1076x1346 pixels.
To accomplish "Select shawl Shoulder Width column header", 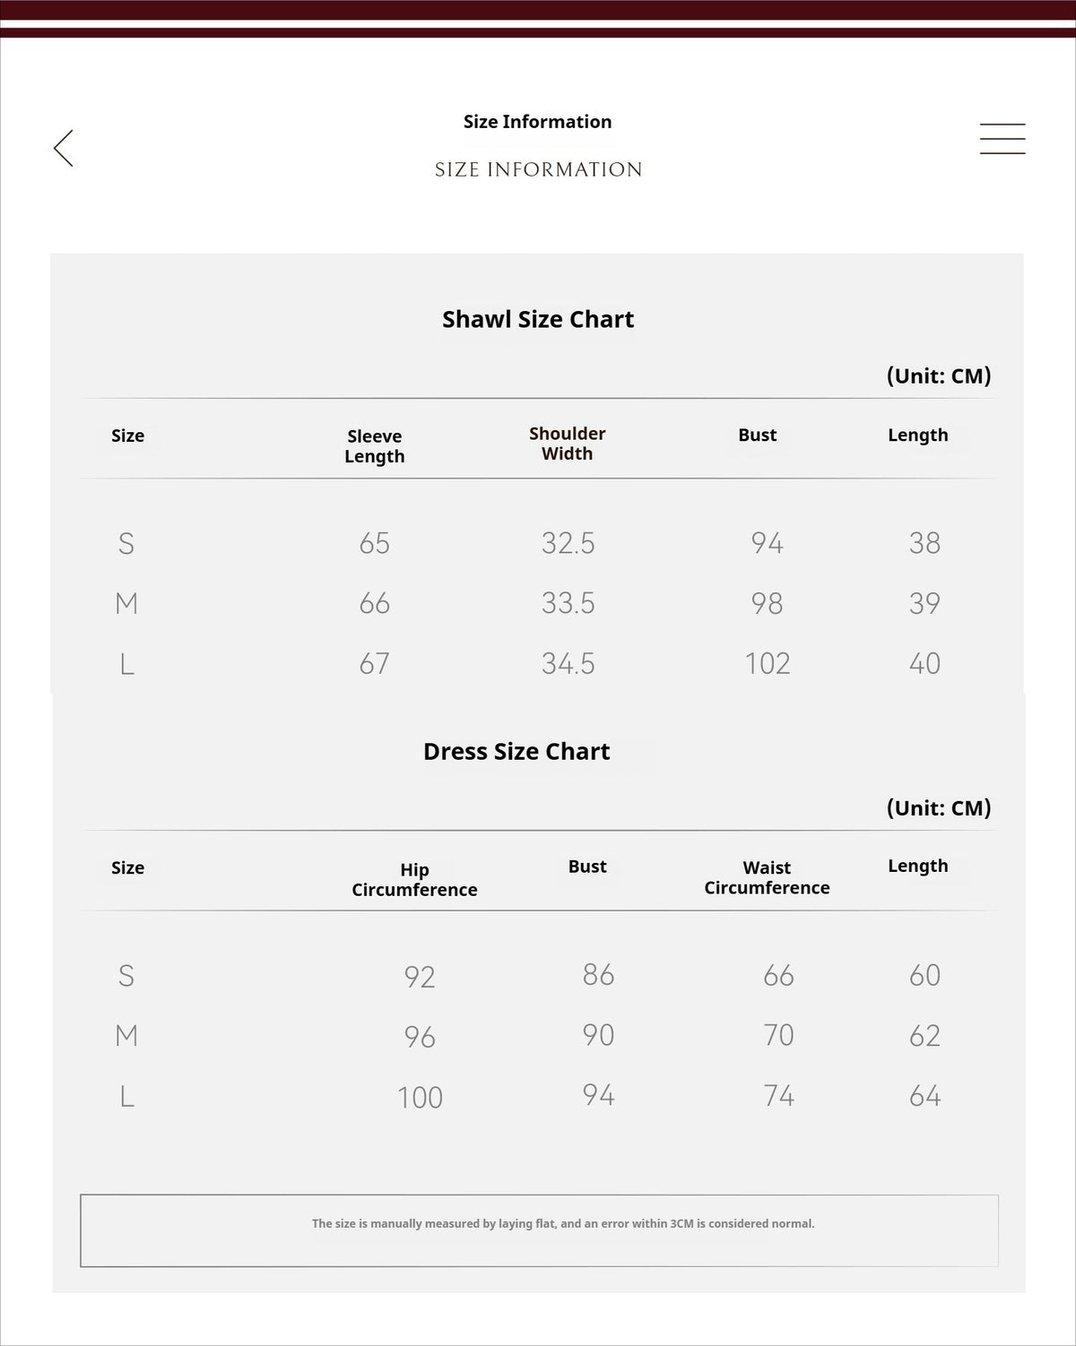I will click(568, 444).
